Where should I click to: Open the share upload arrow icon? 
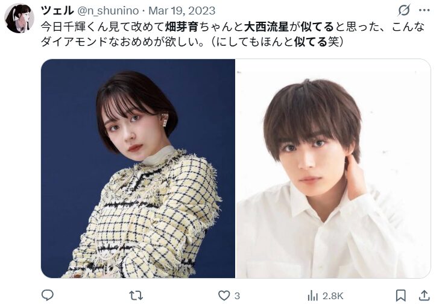[424, 296]
